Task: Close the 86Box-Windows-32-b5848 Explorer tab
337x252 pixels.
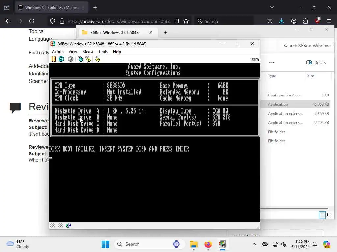Action: [151, 32]
